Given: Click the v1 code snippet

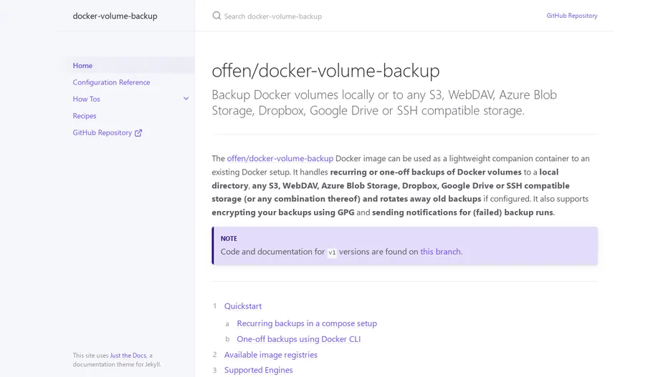Looking at the screenshot, I should [x=332, y=253].
